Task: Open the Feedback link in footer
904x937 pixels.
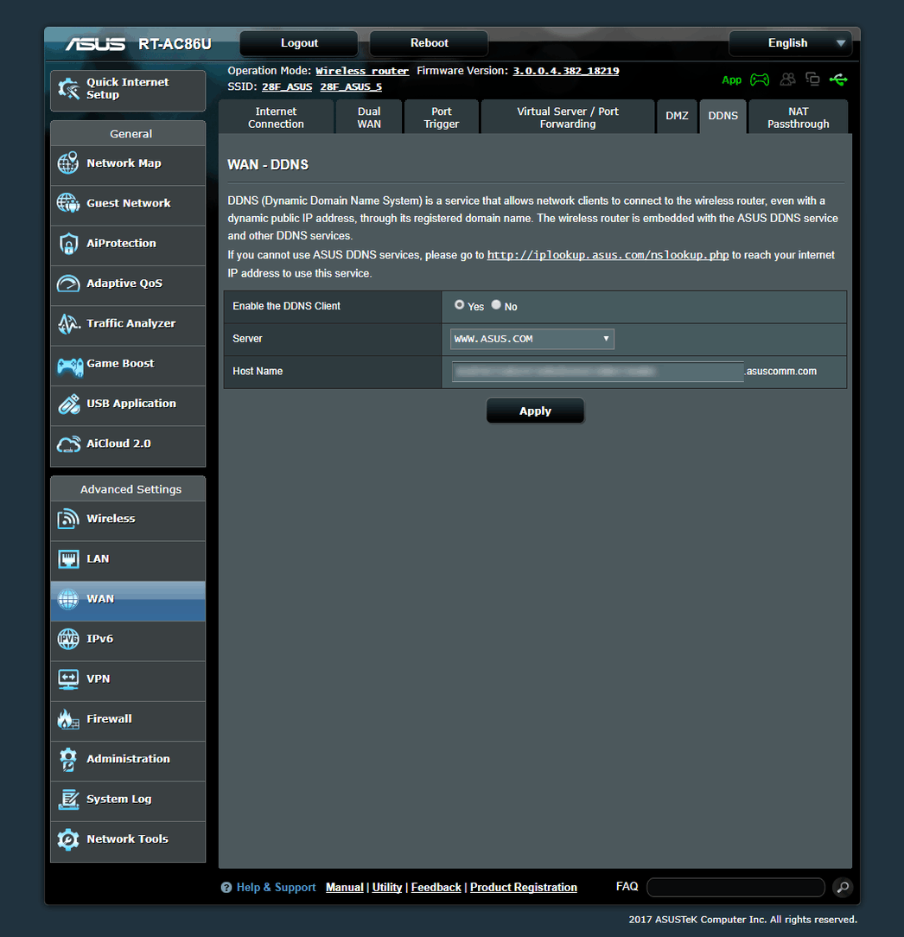Action: [x=436, y=888]
